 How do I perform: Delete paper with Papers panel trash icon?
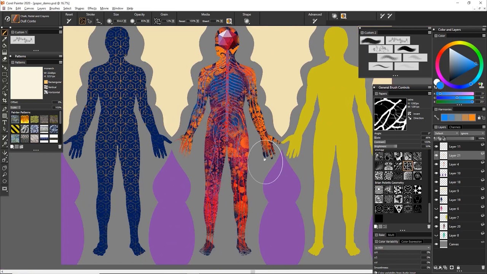click(429, 226)
